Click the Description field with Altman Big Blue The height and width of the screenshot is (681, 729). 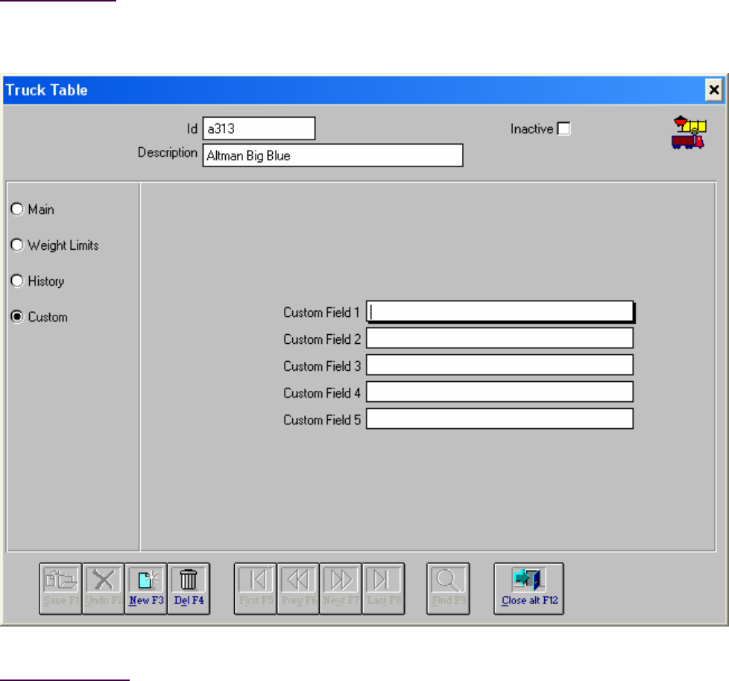click(333, 155)
